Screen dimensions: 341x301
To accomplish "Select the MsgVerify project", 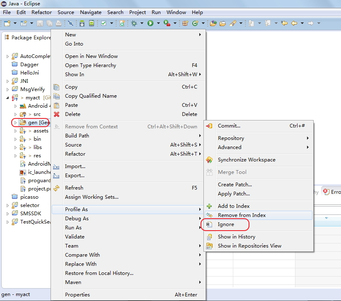I will [x=32, y=89].
